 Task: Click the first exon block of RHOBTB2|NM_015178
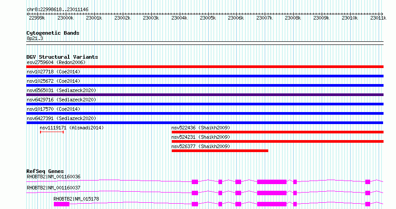[x=61, y=204]
